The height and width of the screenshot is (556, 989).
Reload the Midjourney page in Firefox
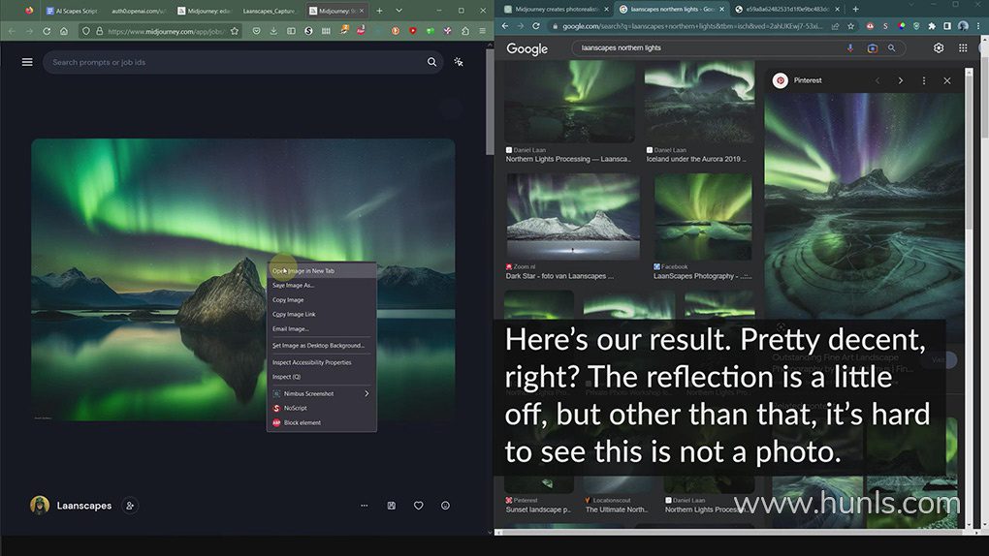click(x=47, y=31)
